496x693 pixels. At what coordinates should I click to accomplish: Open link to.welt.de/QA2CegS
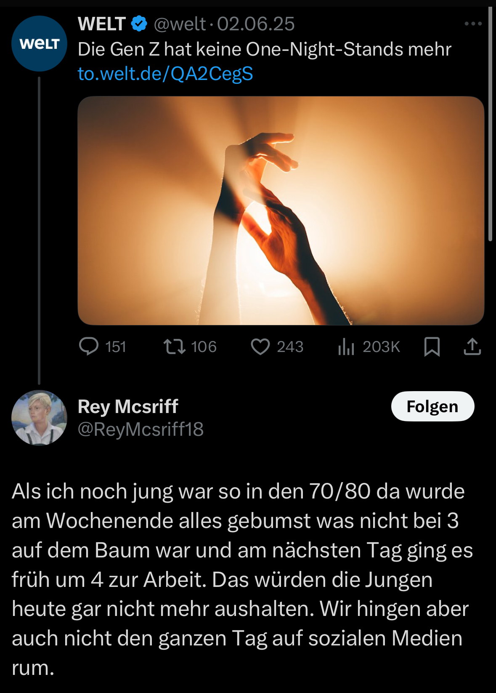point(165,74)
